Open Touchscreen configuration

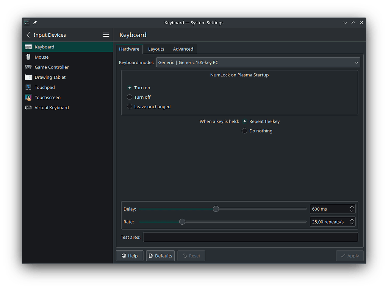[47, 97]
